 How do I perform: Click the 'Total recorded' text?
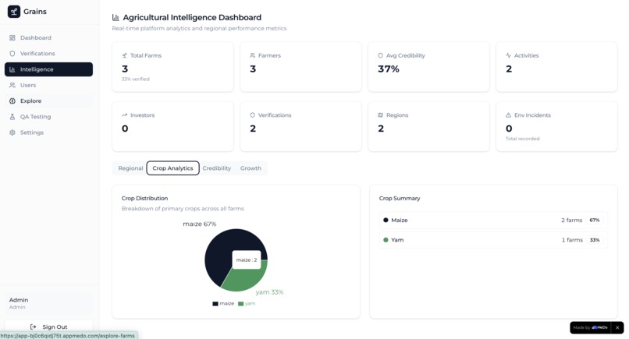pos(522,139)
